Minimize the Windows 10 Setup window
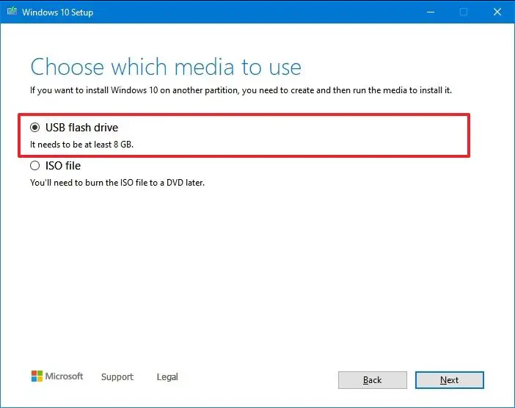Viewport: 515px width, 408px height. pyautogui.click(x=429, y=12)
